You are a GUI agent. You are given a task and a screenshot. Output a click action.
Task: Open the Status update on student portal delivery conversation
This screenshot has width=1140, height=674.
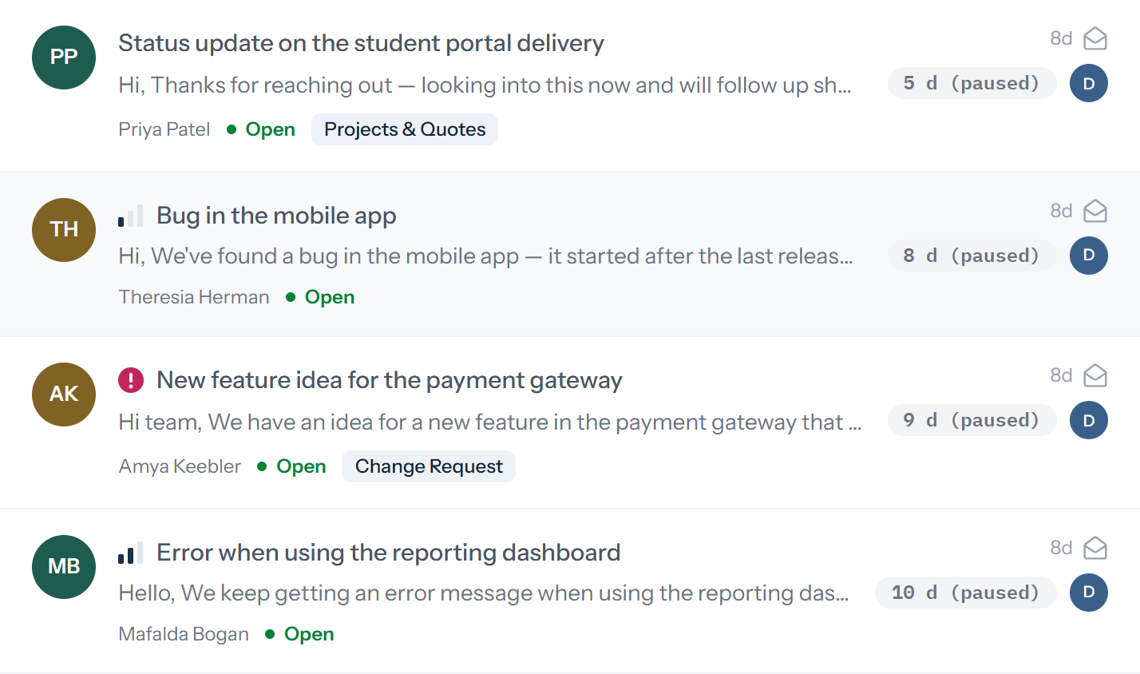pos(361,43)
